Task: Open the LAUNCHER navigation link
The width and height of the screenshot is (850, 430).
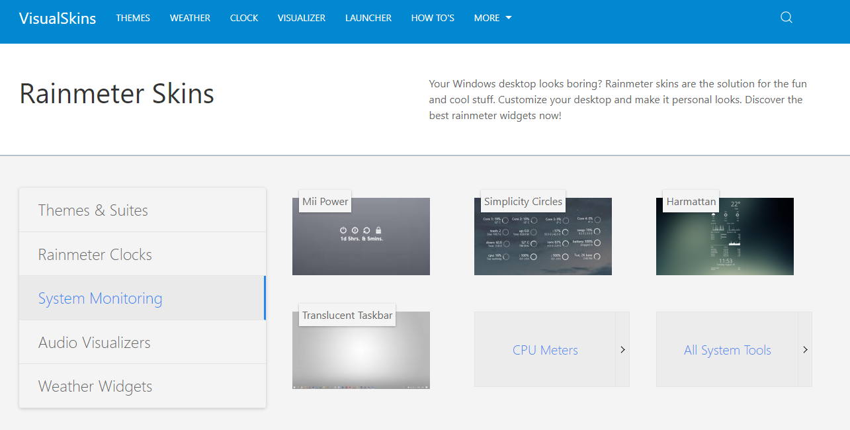Action: (x=368, y=18)
